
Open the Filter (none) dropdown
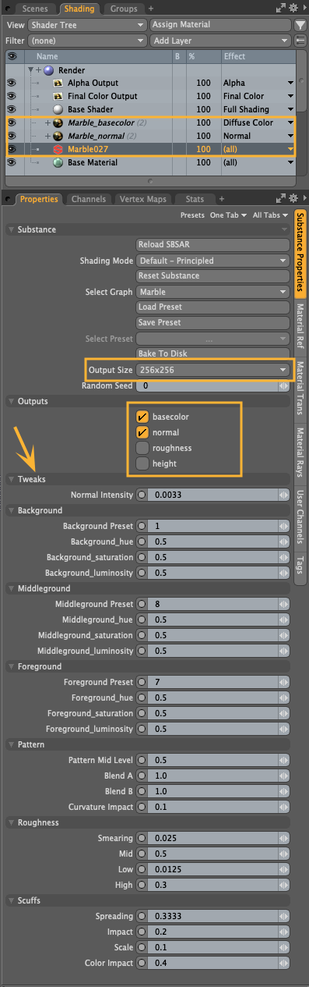tap(88, 40)
